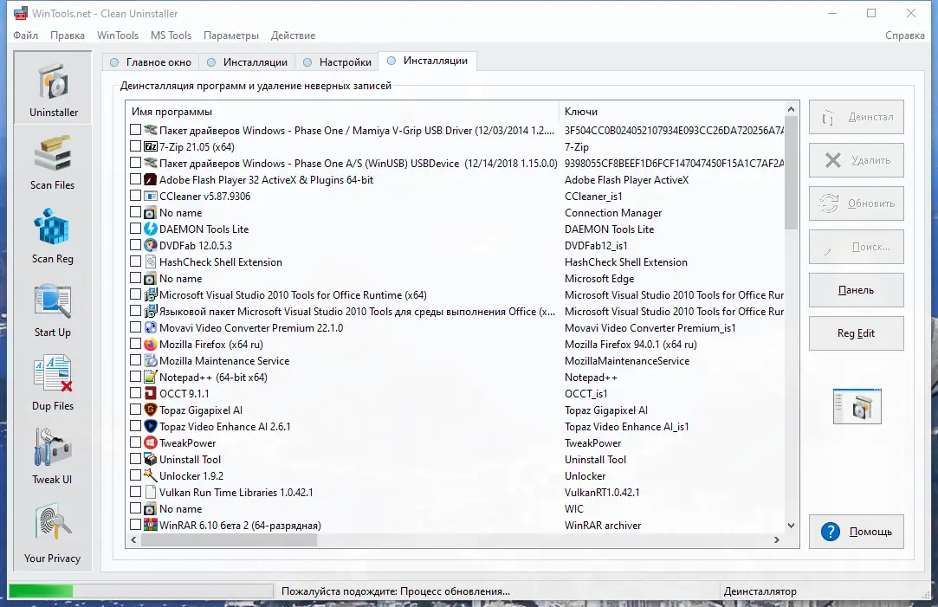Click the uninstaller picture below Reg Edit
Screen dimensions: 938x607
(857, 407)
